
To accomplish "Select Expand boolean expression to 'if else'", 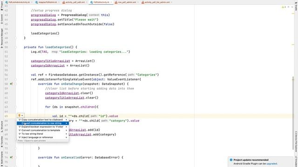I will [x=43, y=127].
